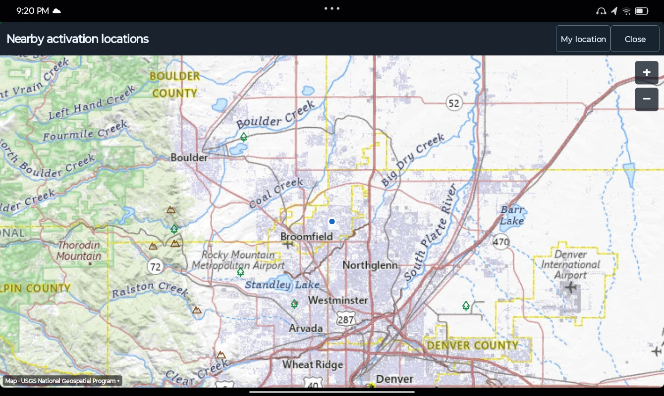
Task: Open the summit marker below Ralston Creek label
Action: (x=197, y=310)
